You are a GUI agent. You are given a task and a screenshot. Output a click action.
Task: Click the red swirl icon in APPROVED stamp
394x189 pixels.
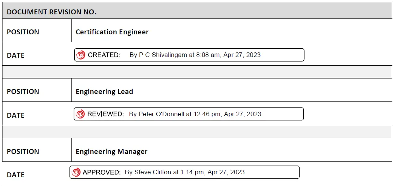76,172
